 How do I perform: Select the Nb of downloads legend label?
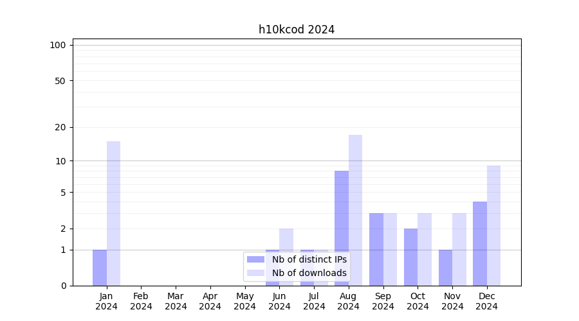[309, 273]
